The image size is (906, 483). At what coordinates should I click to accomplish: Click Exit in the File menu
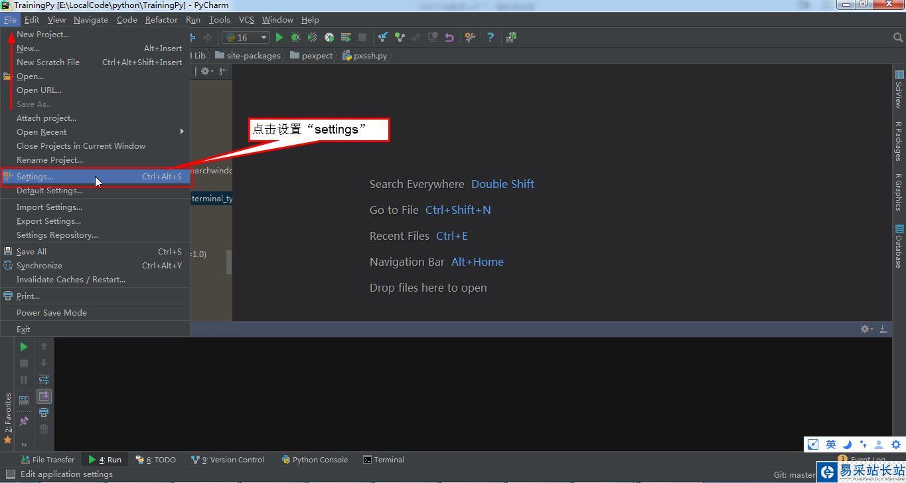click(x=95, y=330)
